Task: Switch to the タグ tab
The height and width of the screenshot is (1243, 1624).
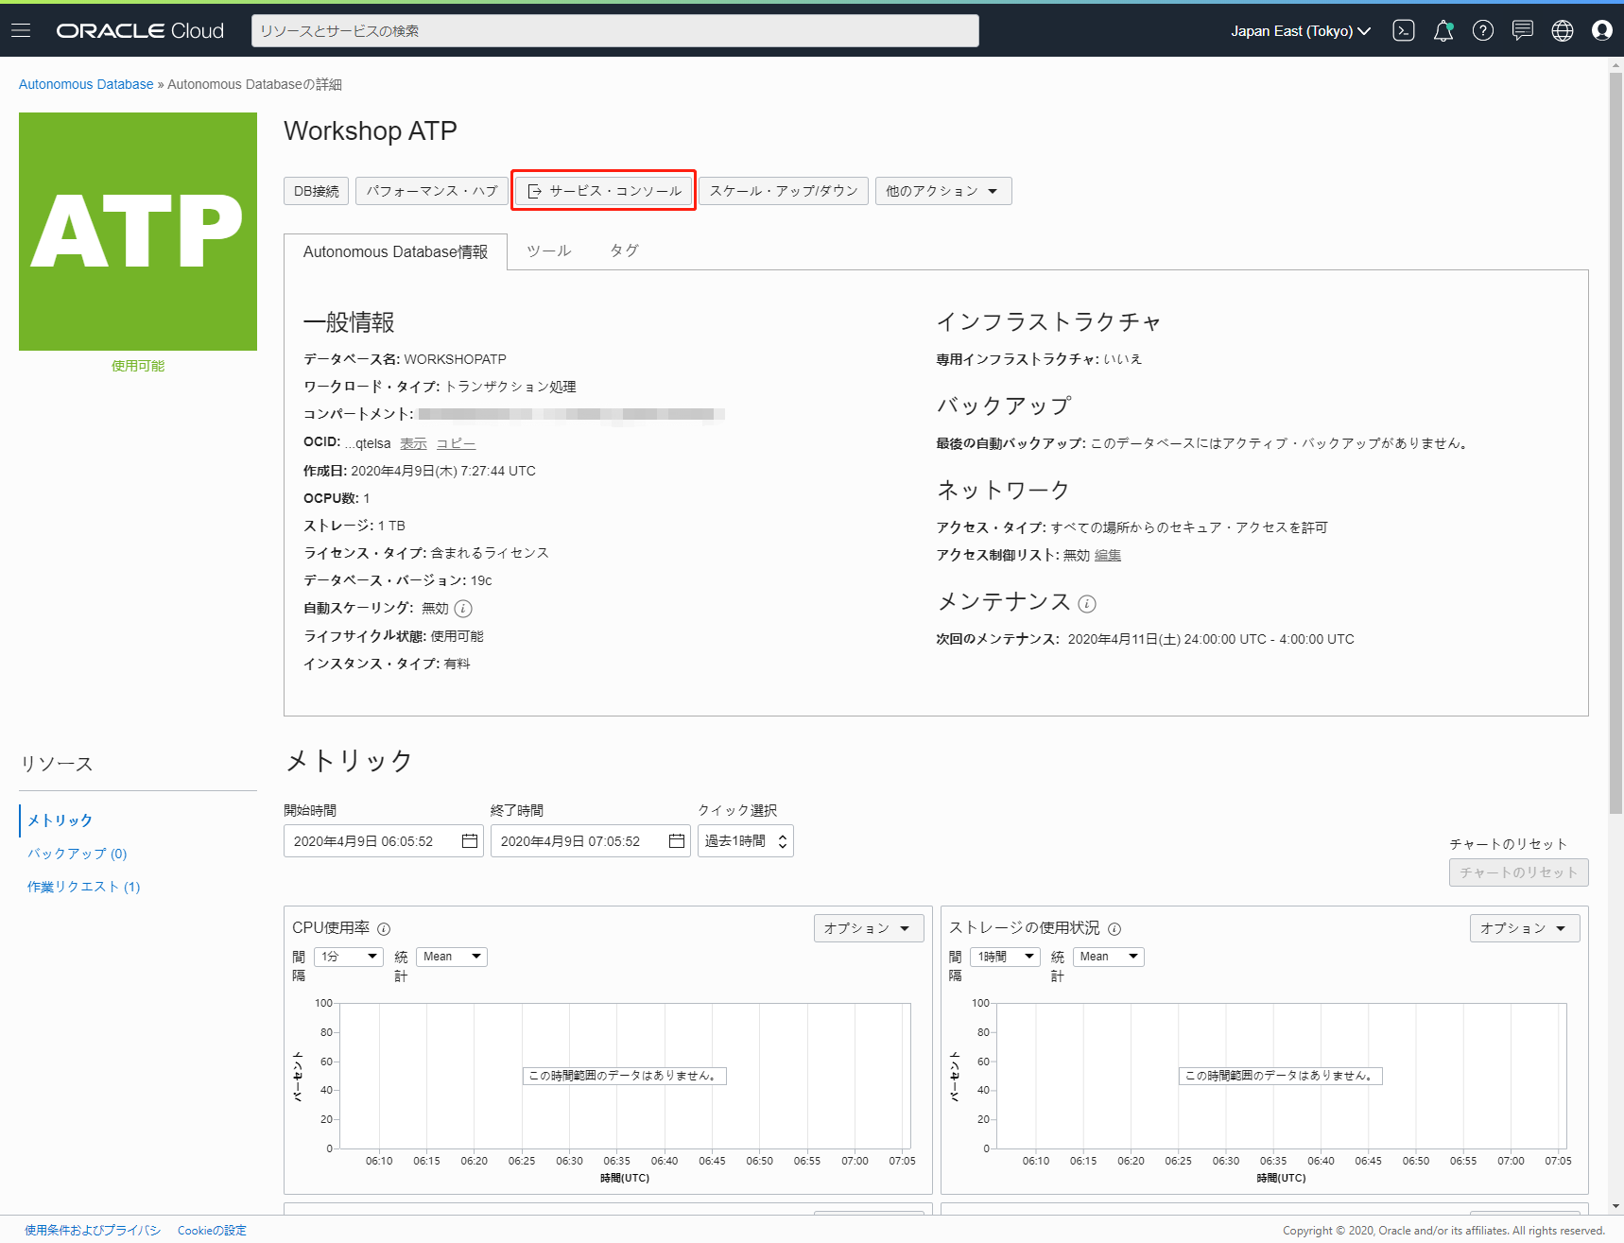Action: pos(624,250)
